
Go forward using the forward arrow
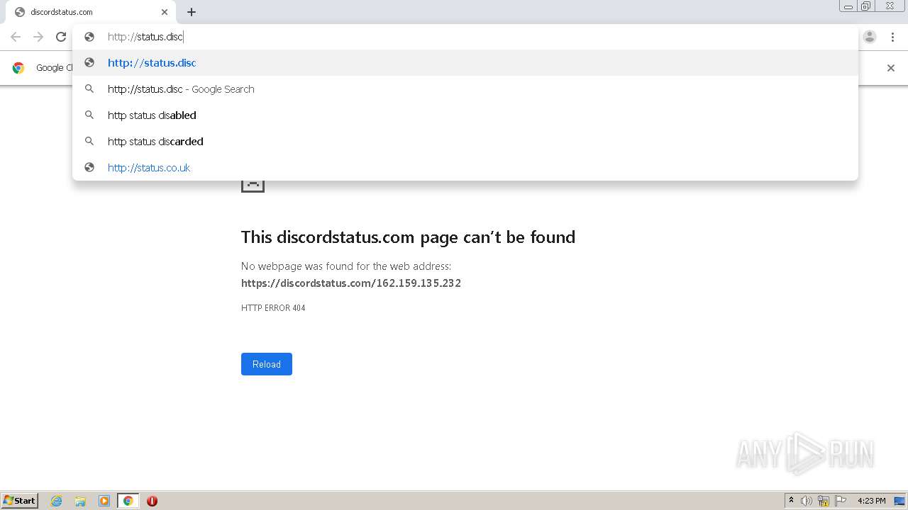[38, 37]
